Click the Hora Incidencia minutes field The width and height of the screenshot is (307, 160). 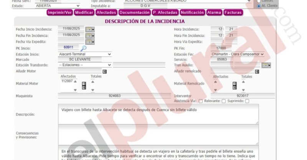coord(231,29)
